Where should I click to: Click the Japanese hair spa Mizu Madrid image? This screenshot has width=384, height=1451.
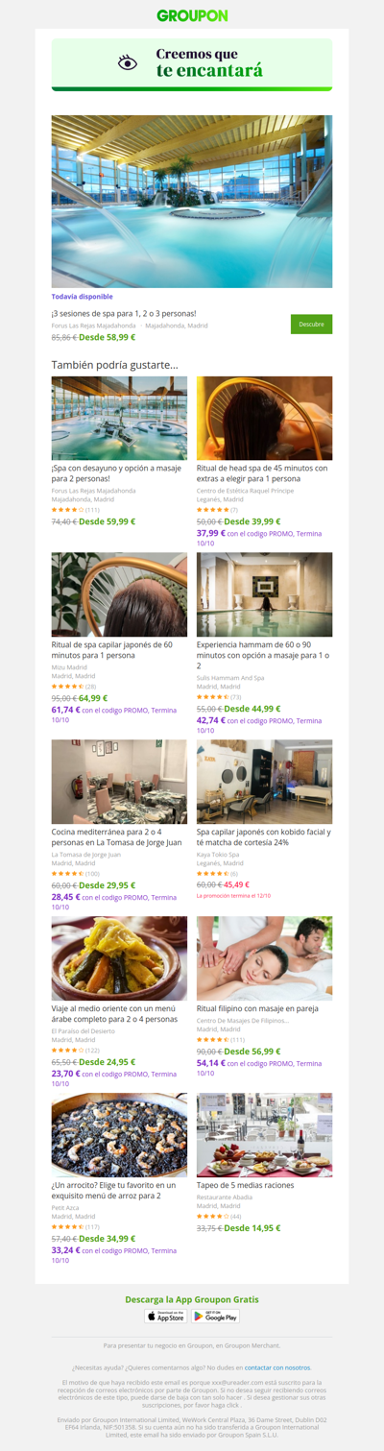point(119,594)
